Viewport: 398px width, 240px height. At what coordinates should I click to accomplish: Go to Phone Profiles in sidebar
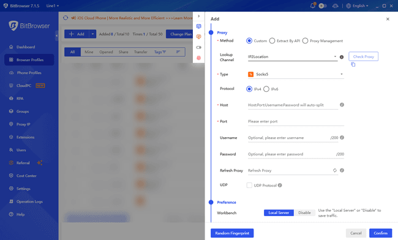point(29,73)
